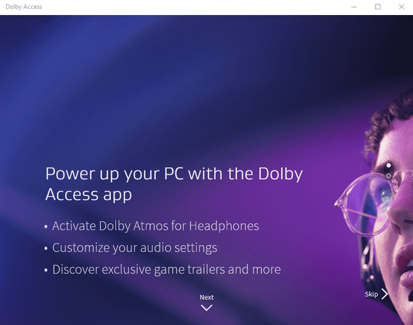Select the filled first page indicator dot

[x=389, y=165]
